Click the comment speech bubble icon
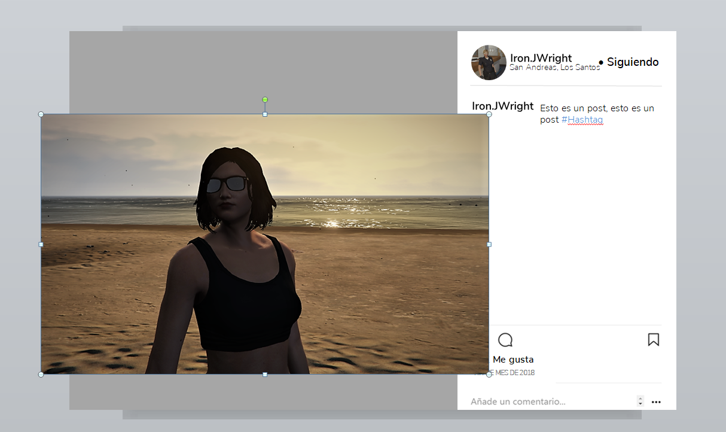Viewport: 726px width, 432px height. point(505,340)
